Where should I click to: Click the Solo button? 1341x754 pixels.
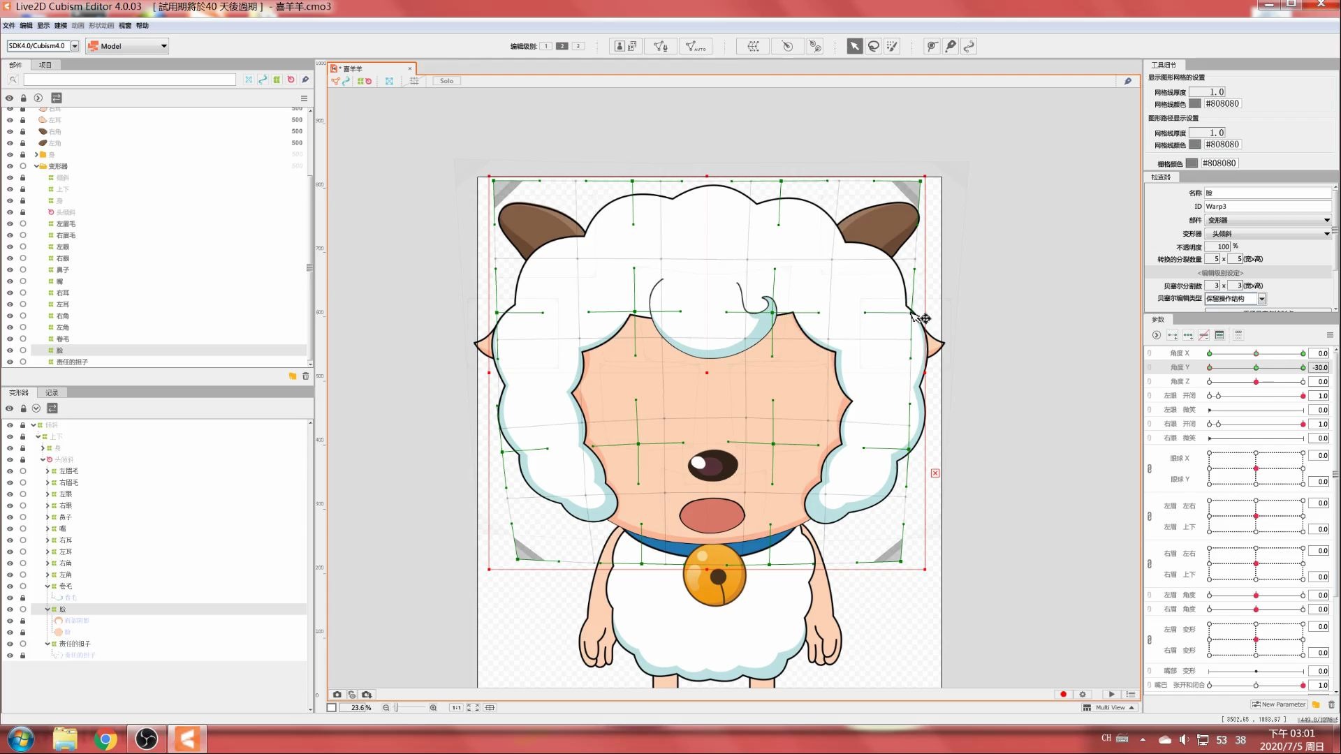(446, 81)
